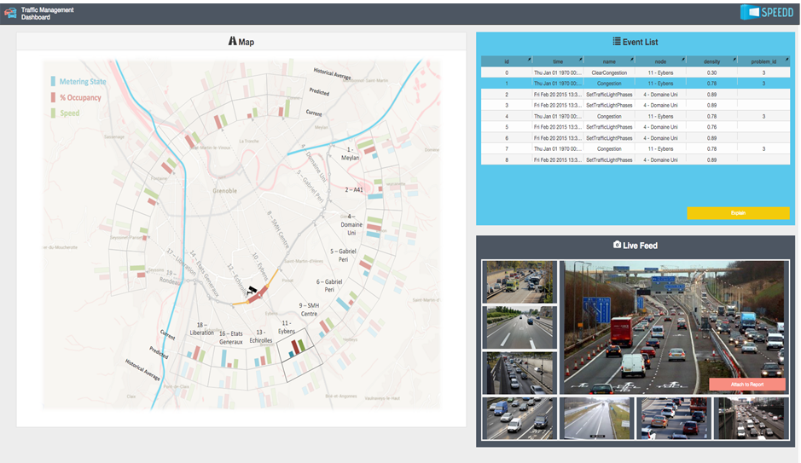This screenshot has height=463, width=801.
Task: Click the Attach to Report button
Action: pos(746,385)
